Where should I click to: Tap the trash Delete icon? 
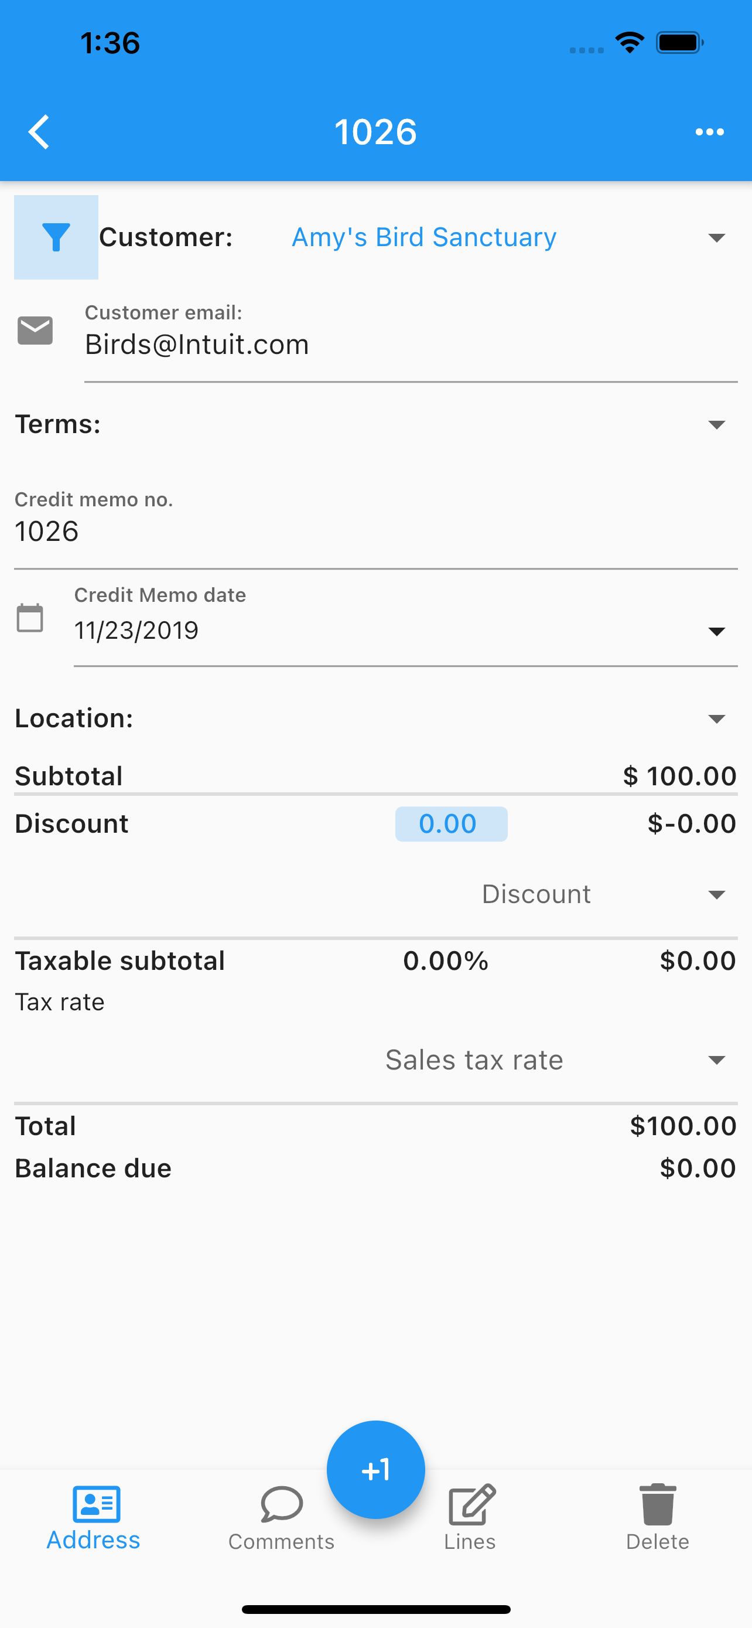(x=657, y=1506)
